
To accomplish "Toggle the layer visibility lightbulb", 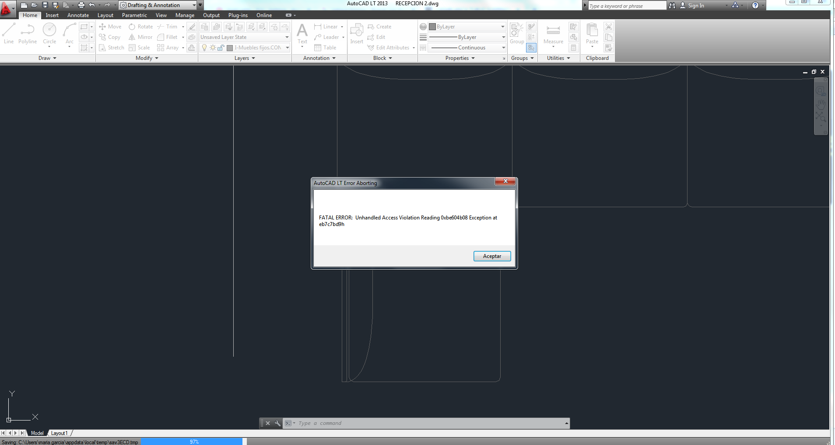I will (204, 48).
